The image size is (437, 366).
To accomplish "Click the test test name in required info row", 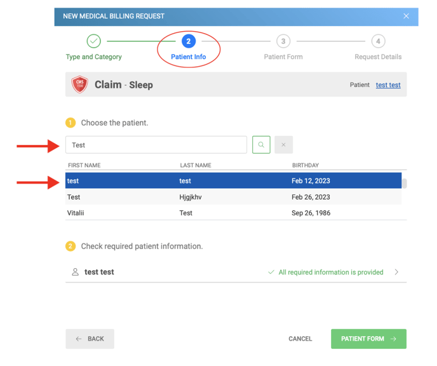I will pyautogui.click(x=99, y=272).
